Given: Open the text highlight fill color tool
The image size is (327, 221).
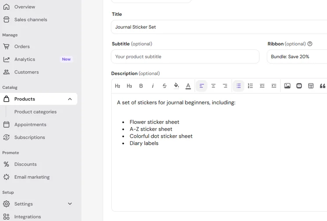Looking at the screenshot, I should click(176, 86).
